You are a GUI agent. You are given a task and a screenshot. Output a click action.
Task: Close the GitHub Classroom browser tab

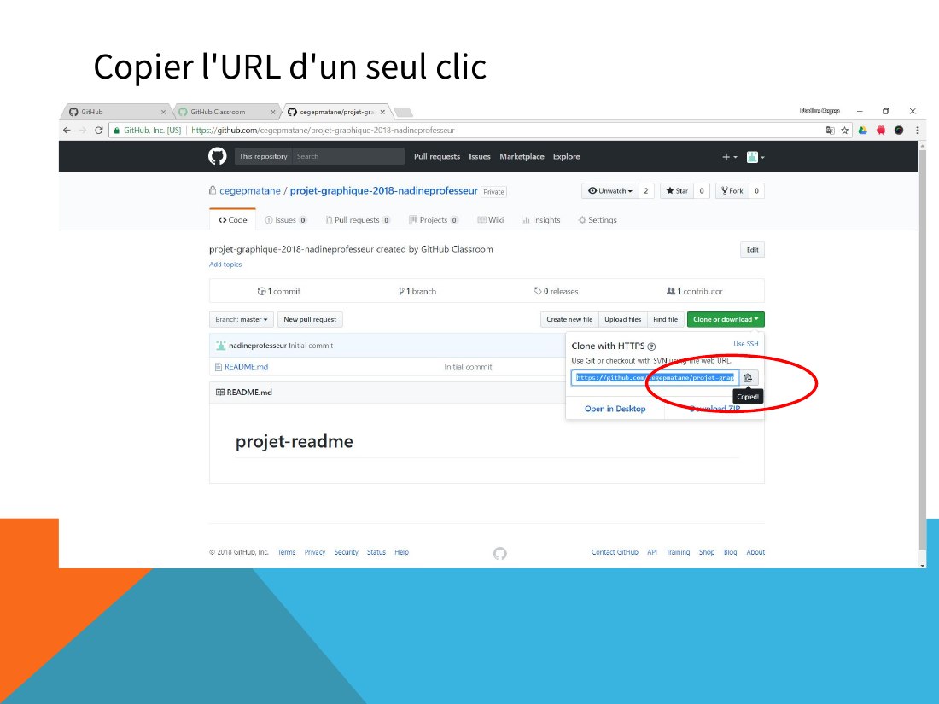click(273, 112)
